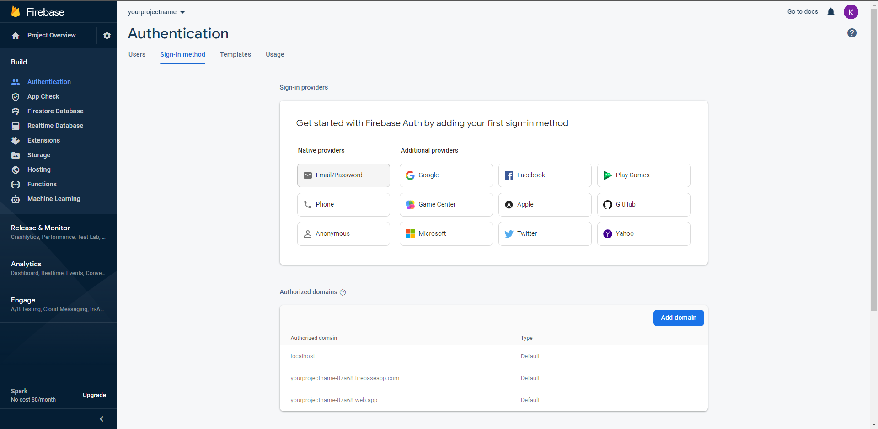Expand Release & Monitor section

[59, 232]
